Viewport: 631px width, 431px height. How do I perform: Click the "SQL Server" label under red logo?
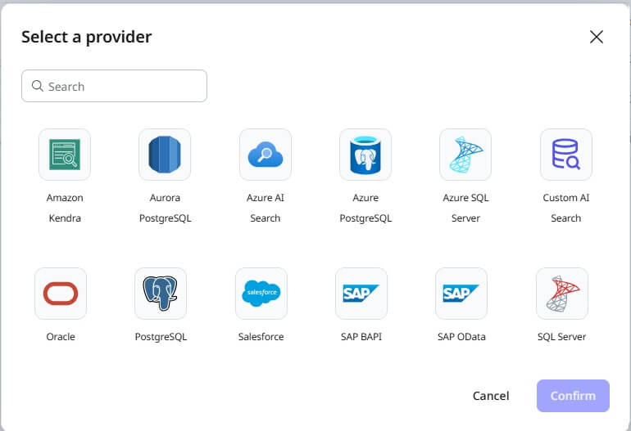point(562,337)
